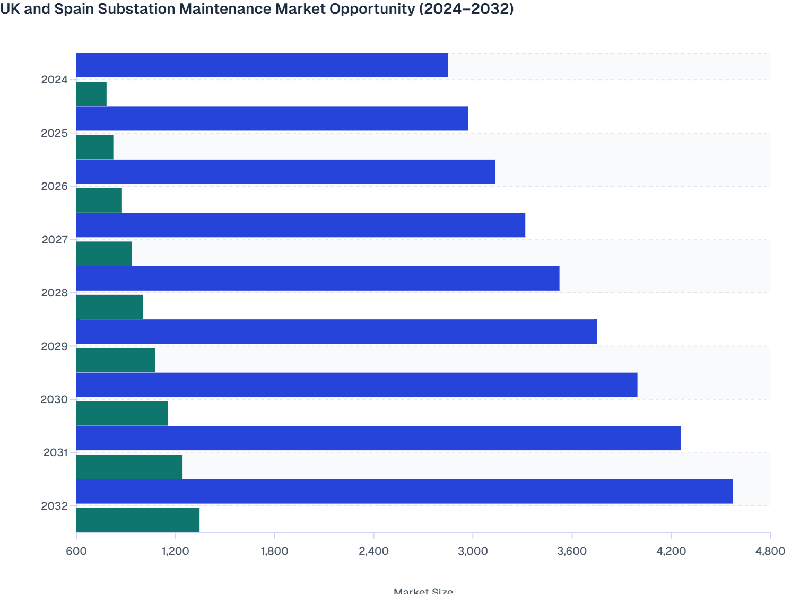Select the teal 2024 bar
The width and height of the screenshot is (800, 594).
click(x=90, y=93)
